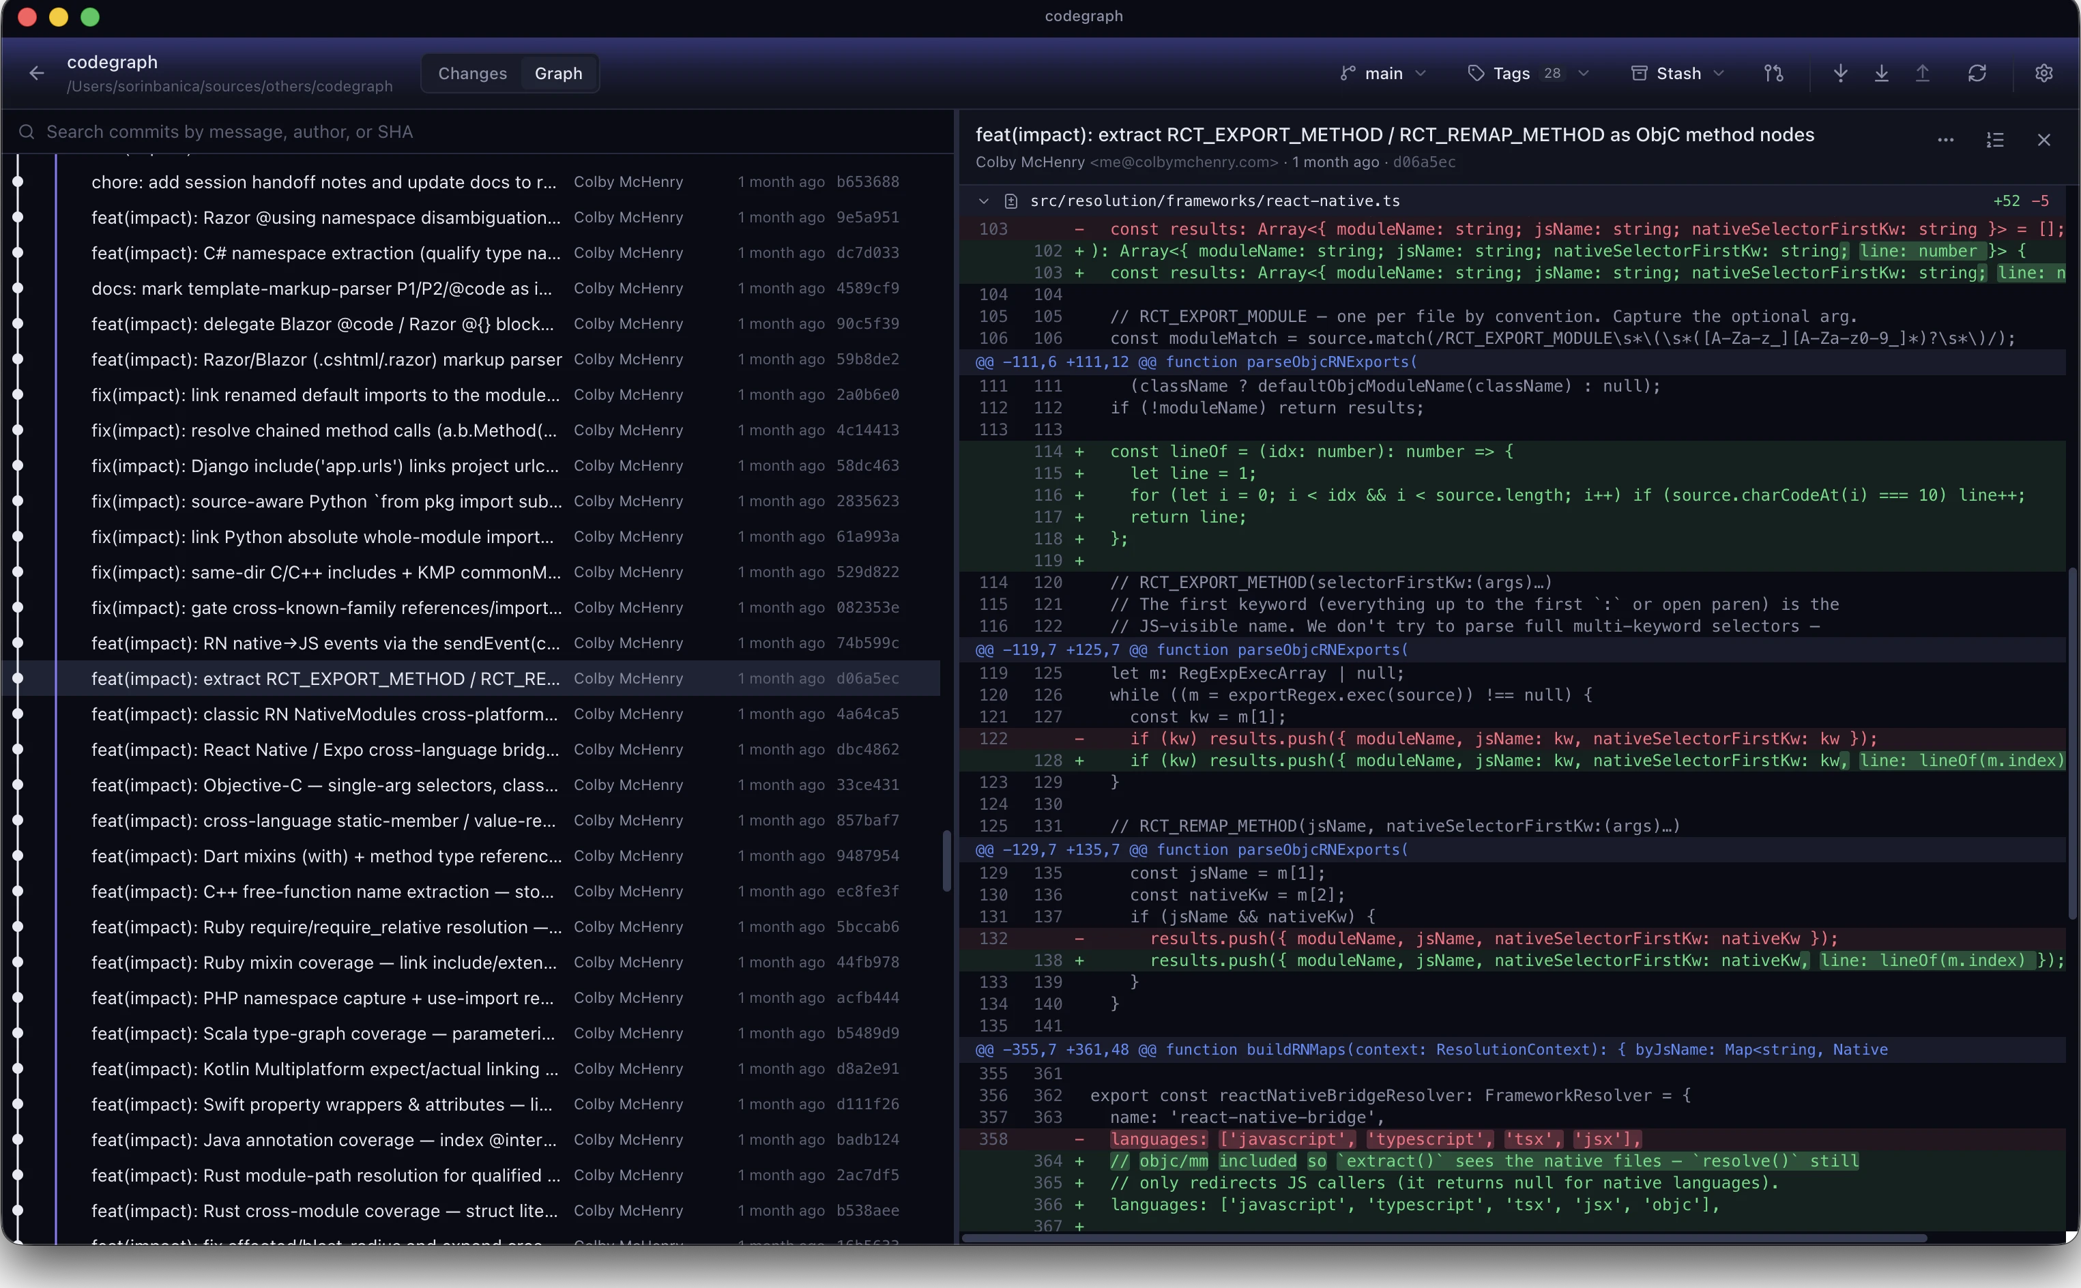Click the codegraph repository path title
Screen dimensions: 2081x1288
coord(112,62)
